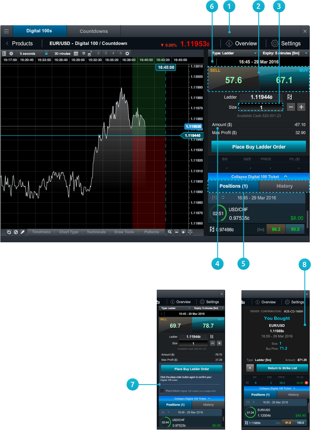Open chart settings gear next to 5 seconds

[11, 53]
